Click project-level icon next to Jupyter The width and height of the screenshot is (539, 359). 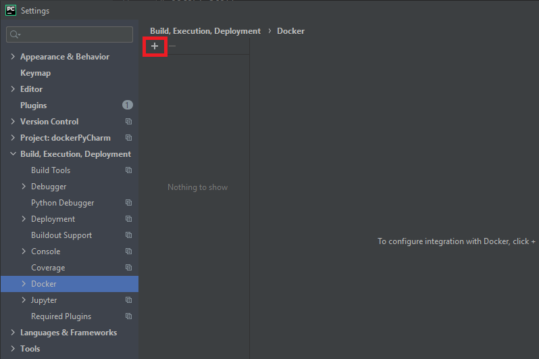(x=128, y=300)
